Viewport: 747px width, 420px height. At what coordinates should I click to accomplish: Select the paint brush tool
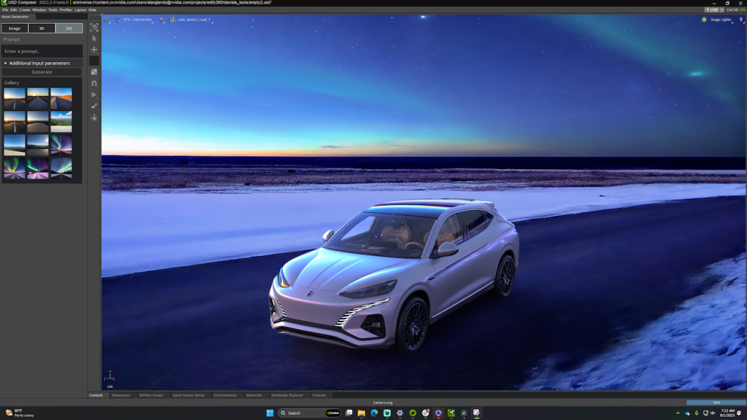94,106
